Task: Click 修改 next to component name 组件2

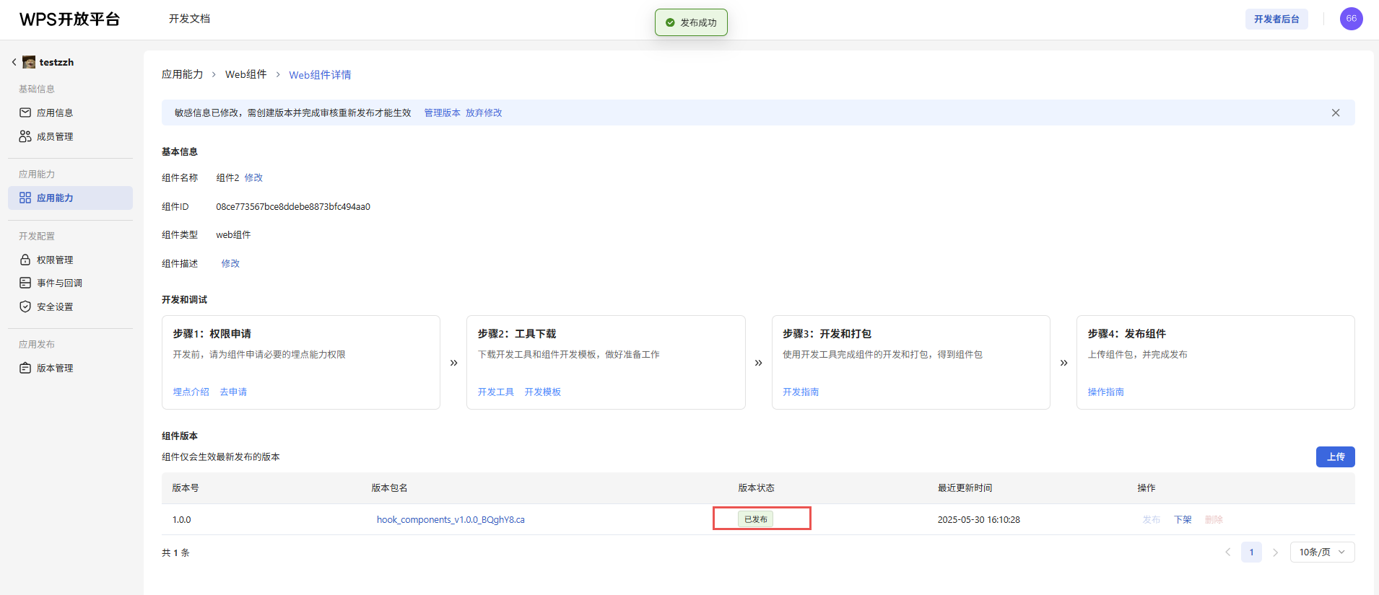Action: [253, 177]
